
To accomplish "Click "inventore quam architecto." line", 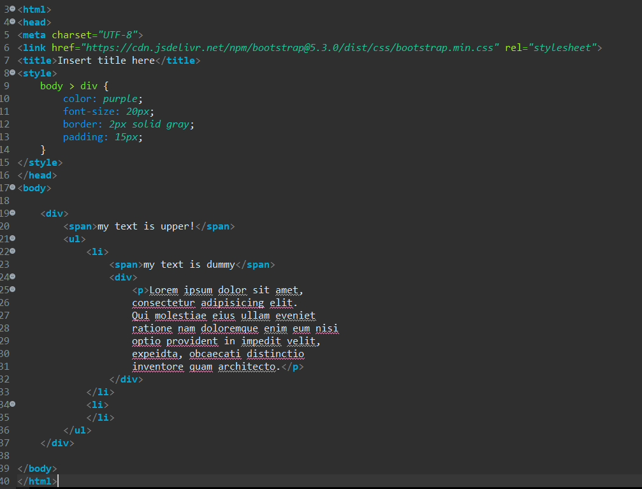I will (x=206, y=367).
